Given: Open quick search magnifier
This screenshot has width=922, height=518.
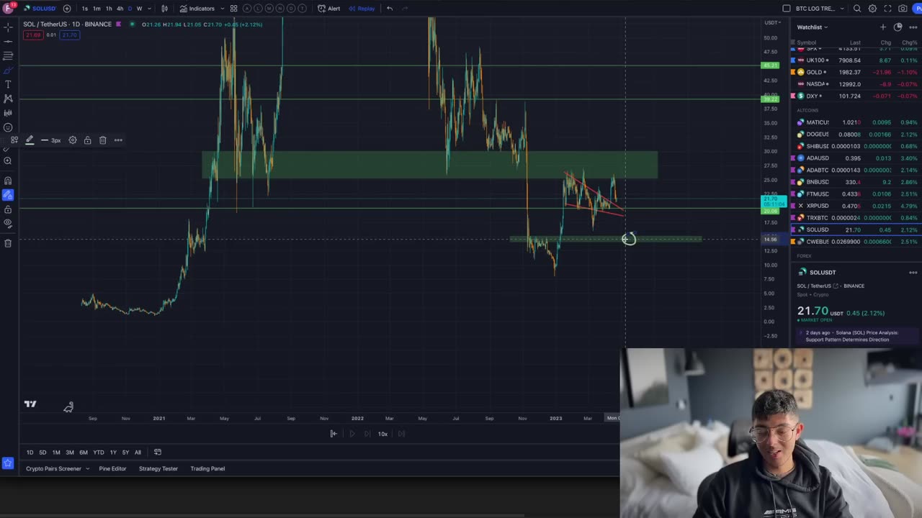Looking at the screenshot, I should coord(857,9).
